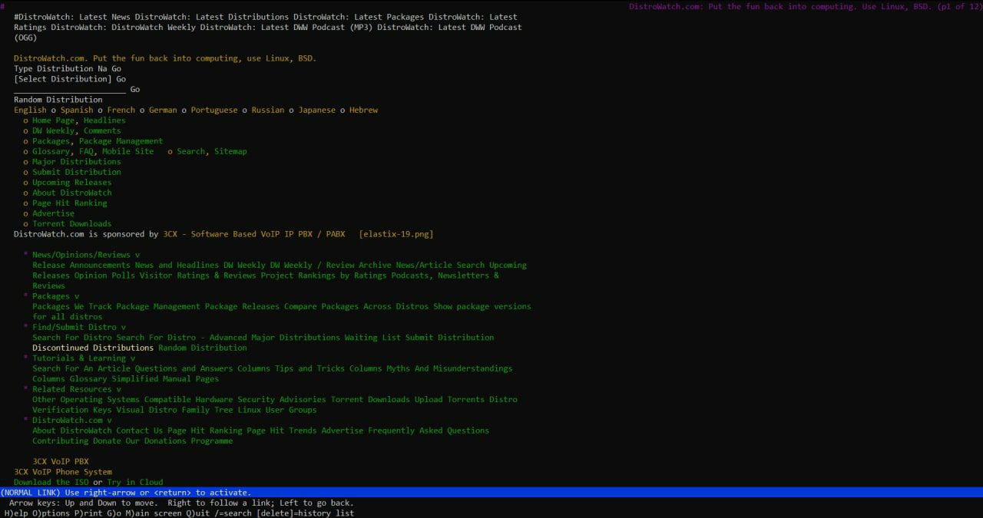Open the Torrent Downloads bulleted link
The image size is (983, 518).
72,224
